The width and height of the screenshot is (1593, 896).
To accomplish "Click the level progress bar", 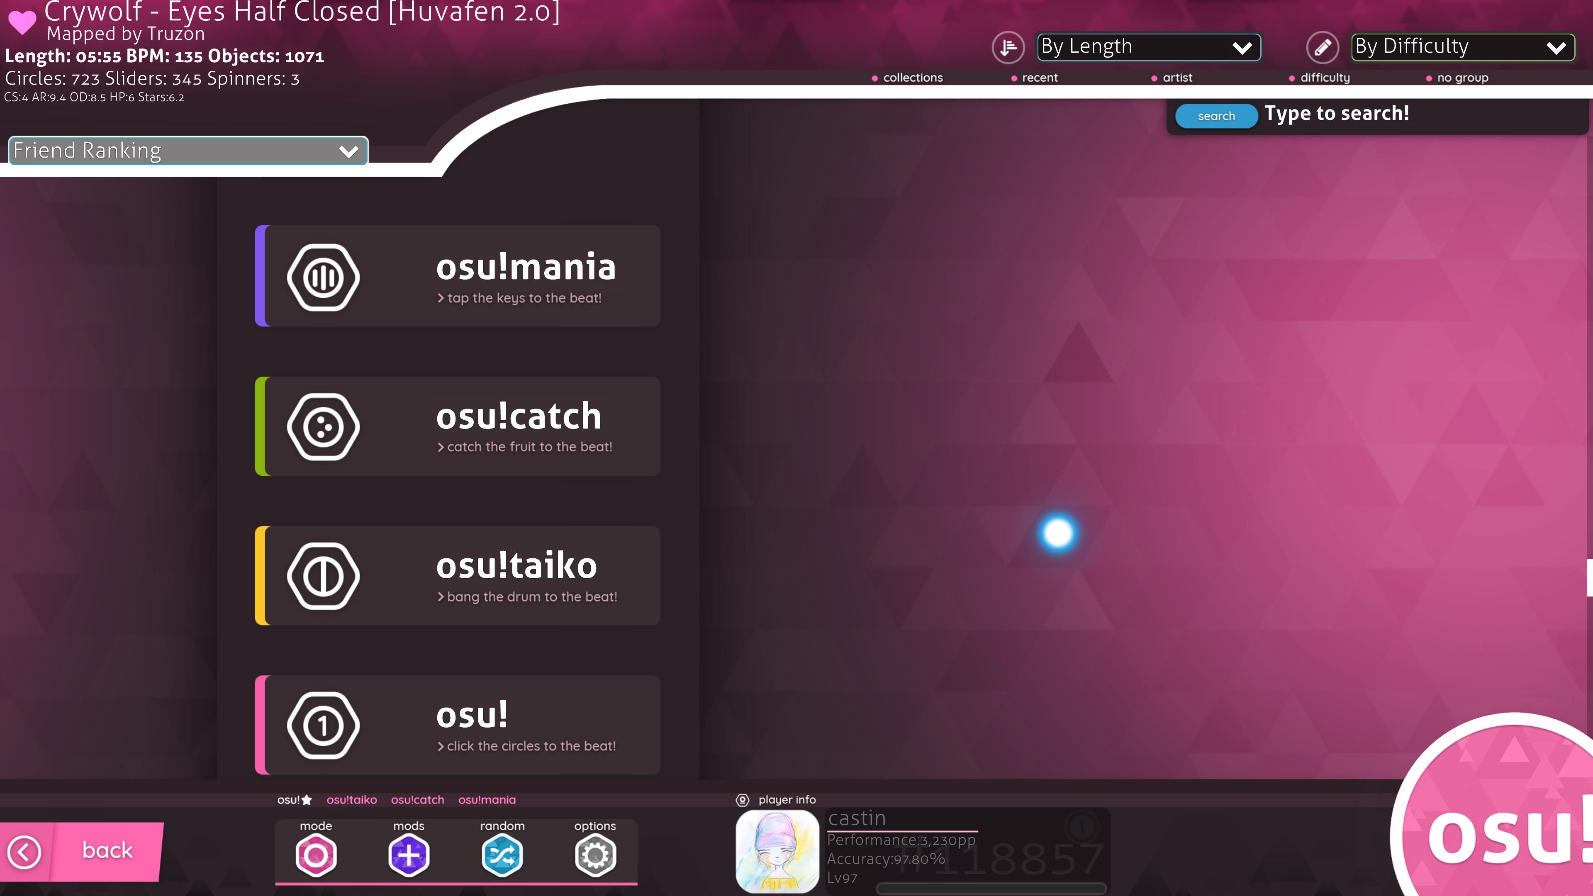I will 991,889.
